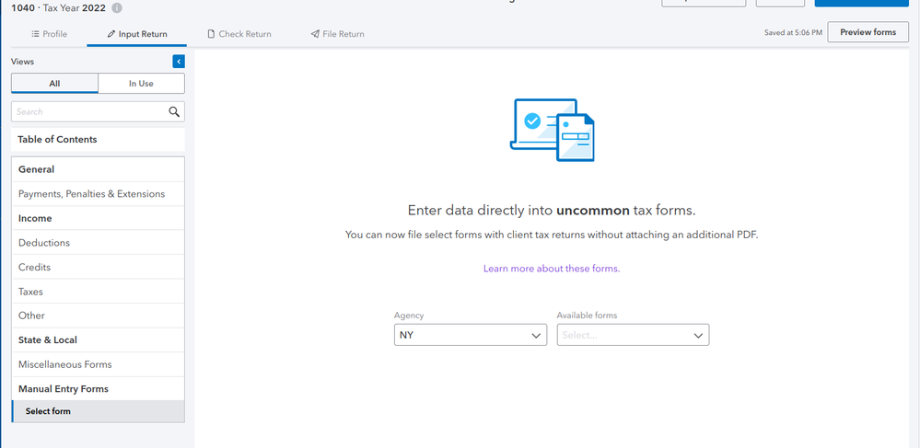Click the uncommon tax forms illustration
Screen dimensions: 920x448
pyautogui.click(x=552, y=130)
